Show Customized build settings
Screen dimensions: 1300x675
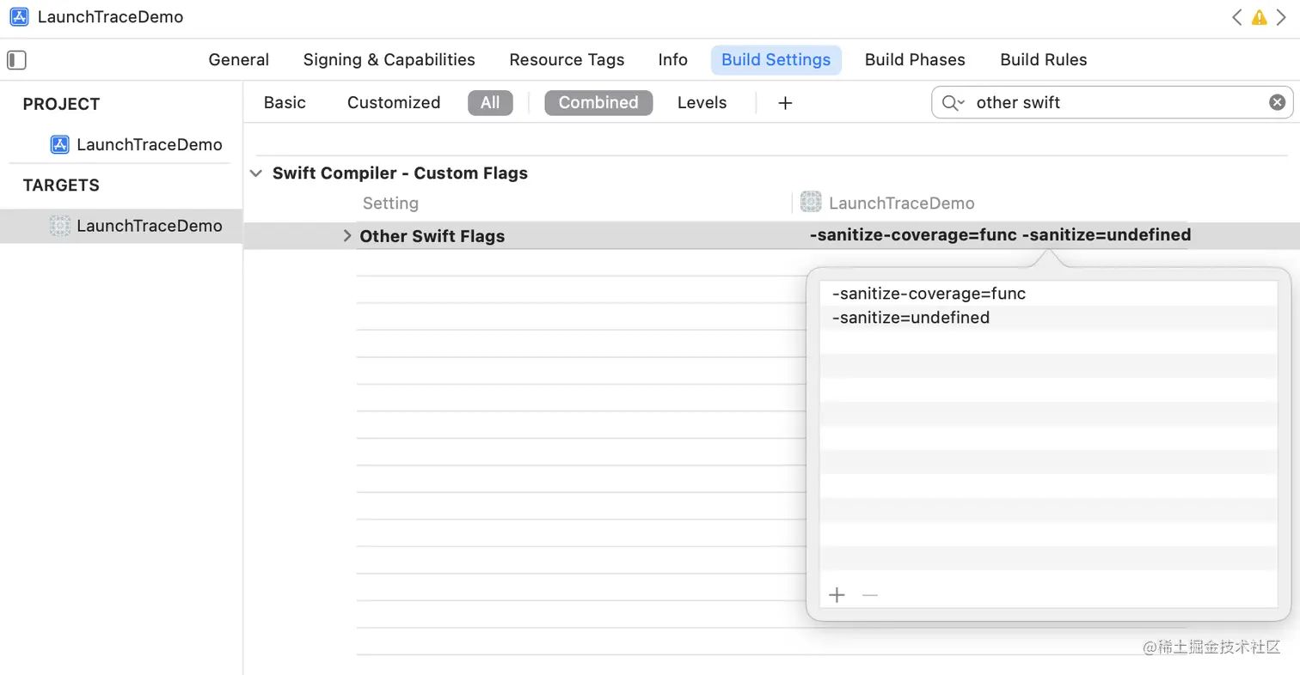coord(394,103)
